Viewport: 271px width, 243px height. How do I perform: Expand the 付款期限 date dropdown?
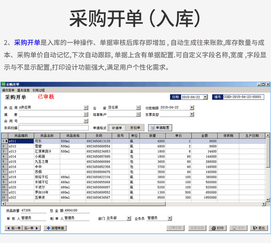coord(192,107)
